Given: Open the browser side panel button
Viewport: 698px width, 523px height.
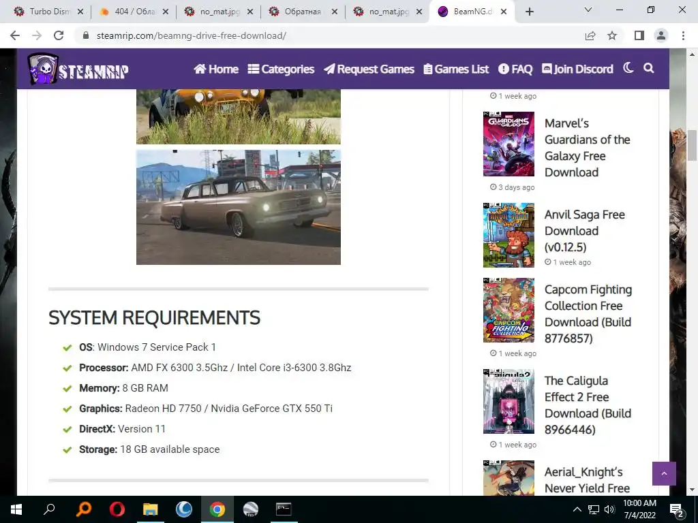Looking at the screenshot, I should click(639, 35).
